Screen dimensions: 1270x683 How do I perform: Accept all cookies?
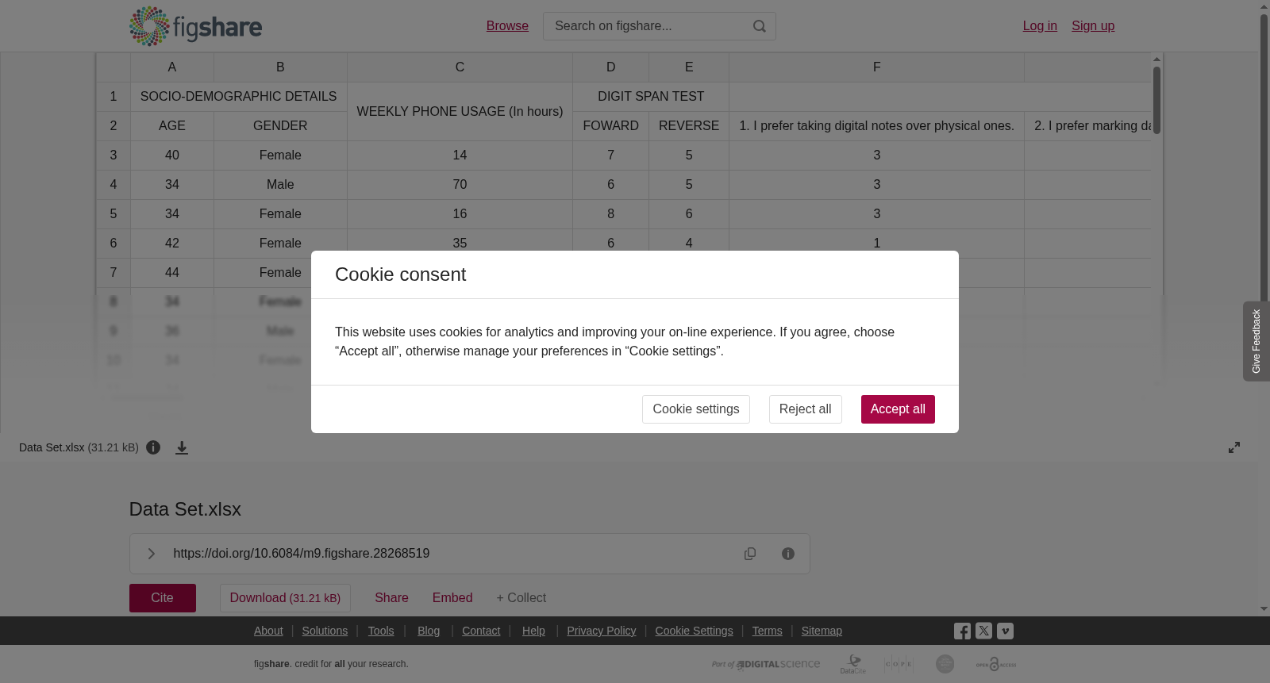898,409
